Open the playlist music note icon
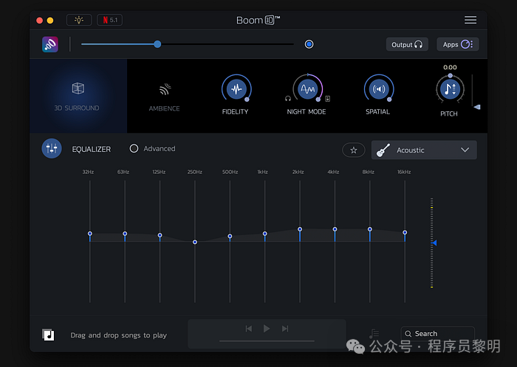This screenshot has width=517, height=367. pos(374,334)
